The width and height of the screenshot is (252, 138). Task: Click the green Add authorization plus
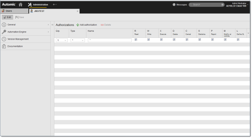[78, 25]
